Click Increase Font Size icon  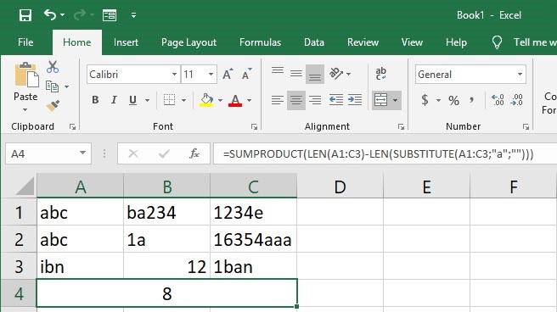click(x=228, y=74)
